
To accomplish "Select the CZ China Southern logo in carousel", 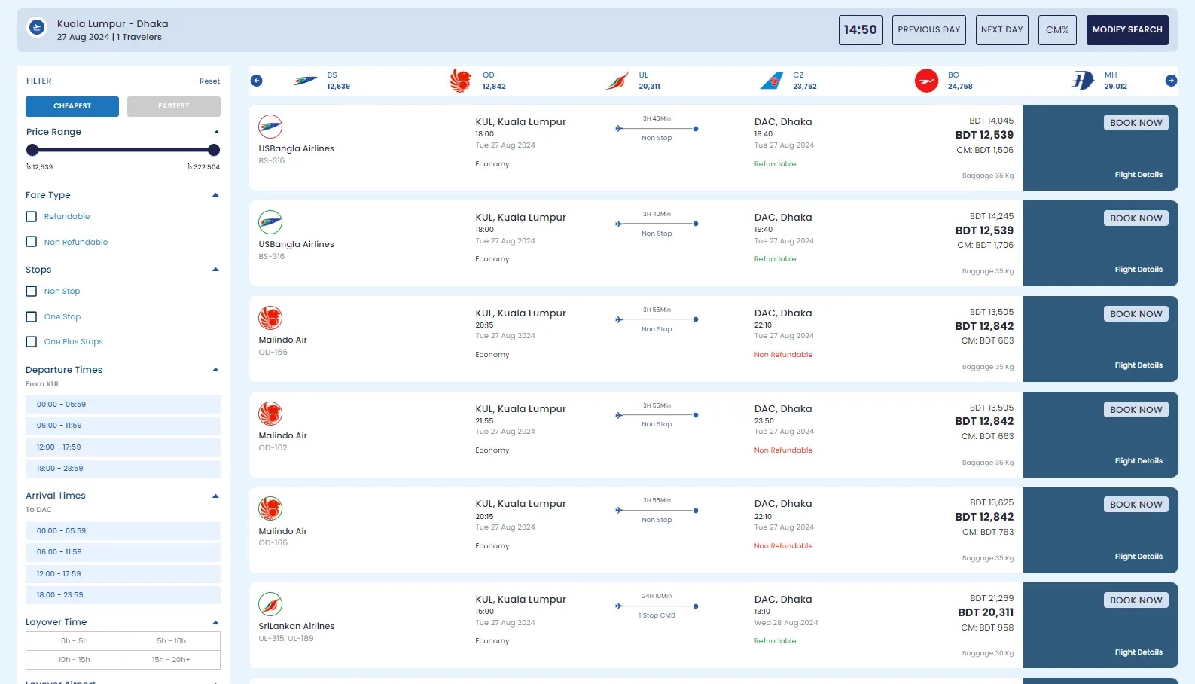I will point(771,81).
